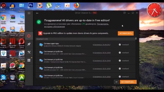Open the Корзина recycle bin icon
This screenshot has height=92, width=164.
click(13, 78)
